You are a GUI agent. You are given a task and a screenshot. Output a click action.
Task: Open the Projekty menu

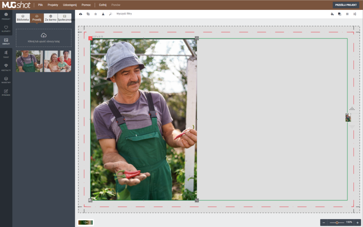pos(53,5)
